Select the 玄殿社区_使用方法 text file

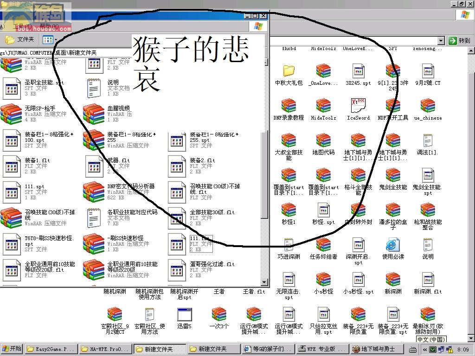coord(150,321)
